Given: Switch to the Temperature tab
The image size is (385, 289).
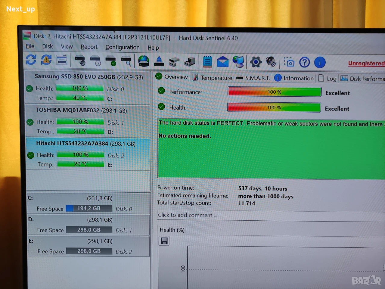Looking at the screenshot, I should [213, 78].
